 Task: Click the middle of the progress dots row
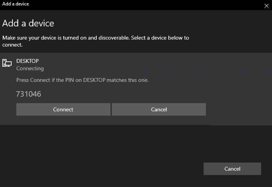[x=208, y=73]
